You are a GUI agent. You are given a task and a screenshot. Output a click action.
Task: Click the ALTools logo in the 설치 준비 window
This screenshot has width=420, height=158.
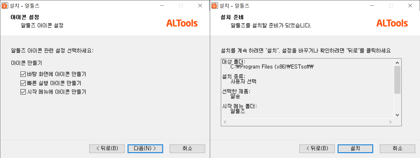point(392,23)
